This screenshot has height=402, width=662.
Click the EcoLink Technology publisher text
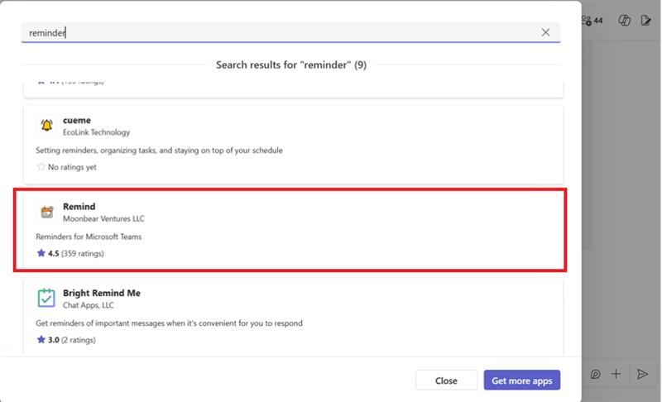(96, 132)
